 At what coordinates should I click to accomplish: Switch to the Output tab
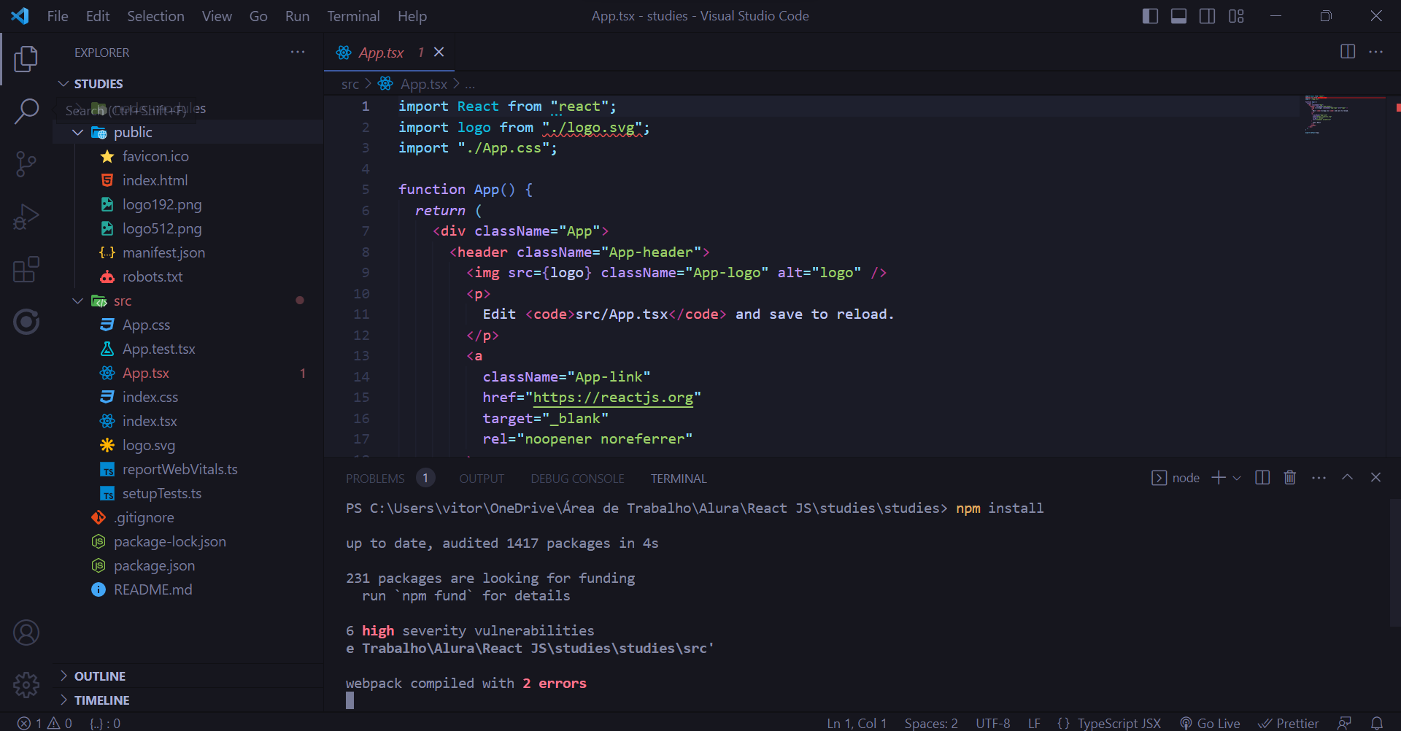click(482, 479)
